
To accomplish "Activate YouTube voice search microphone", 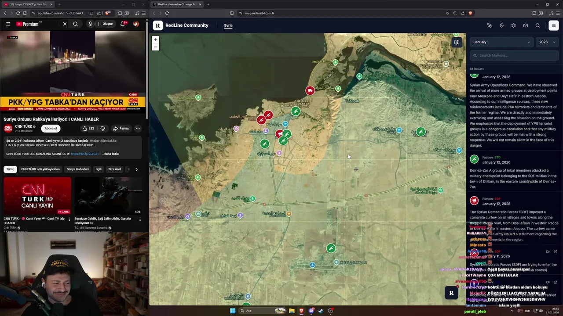I will coord(90,24).
